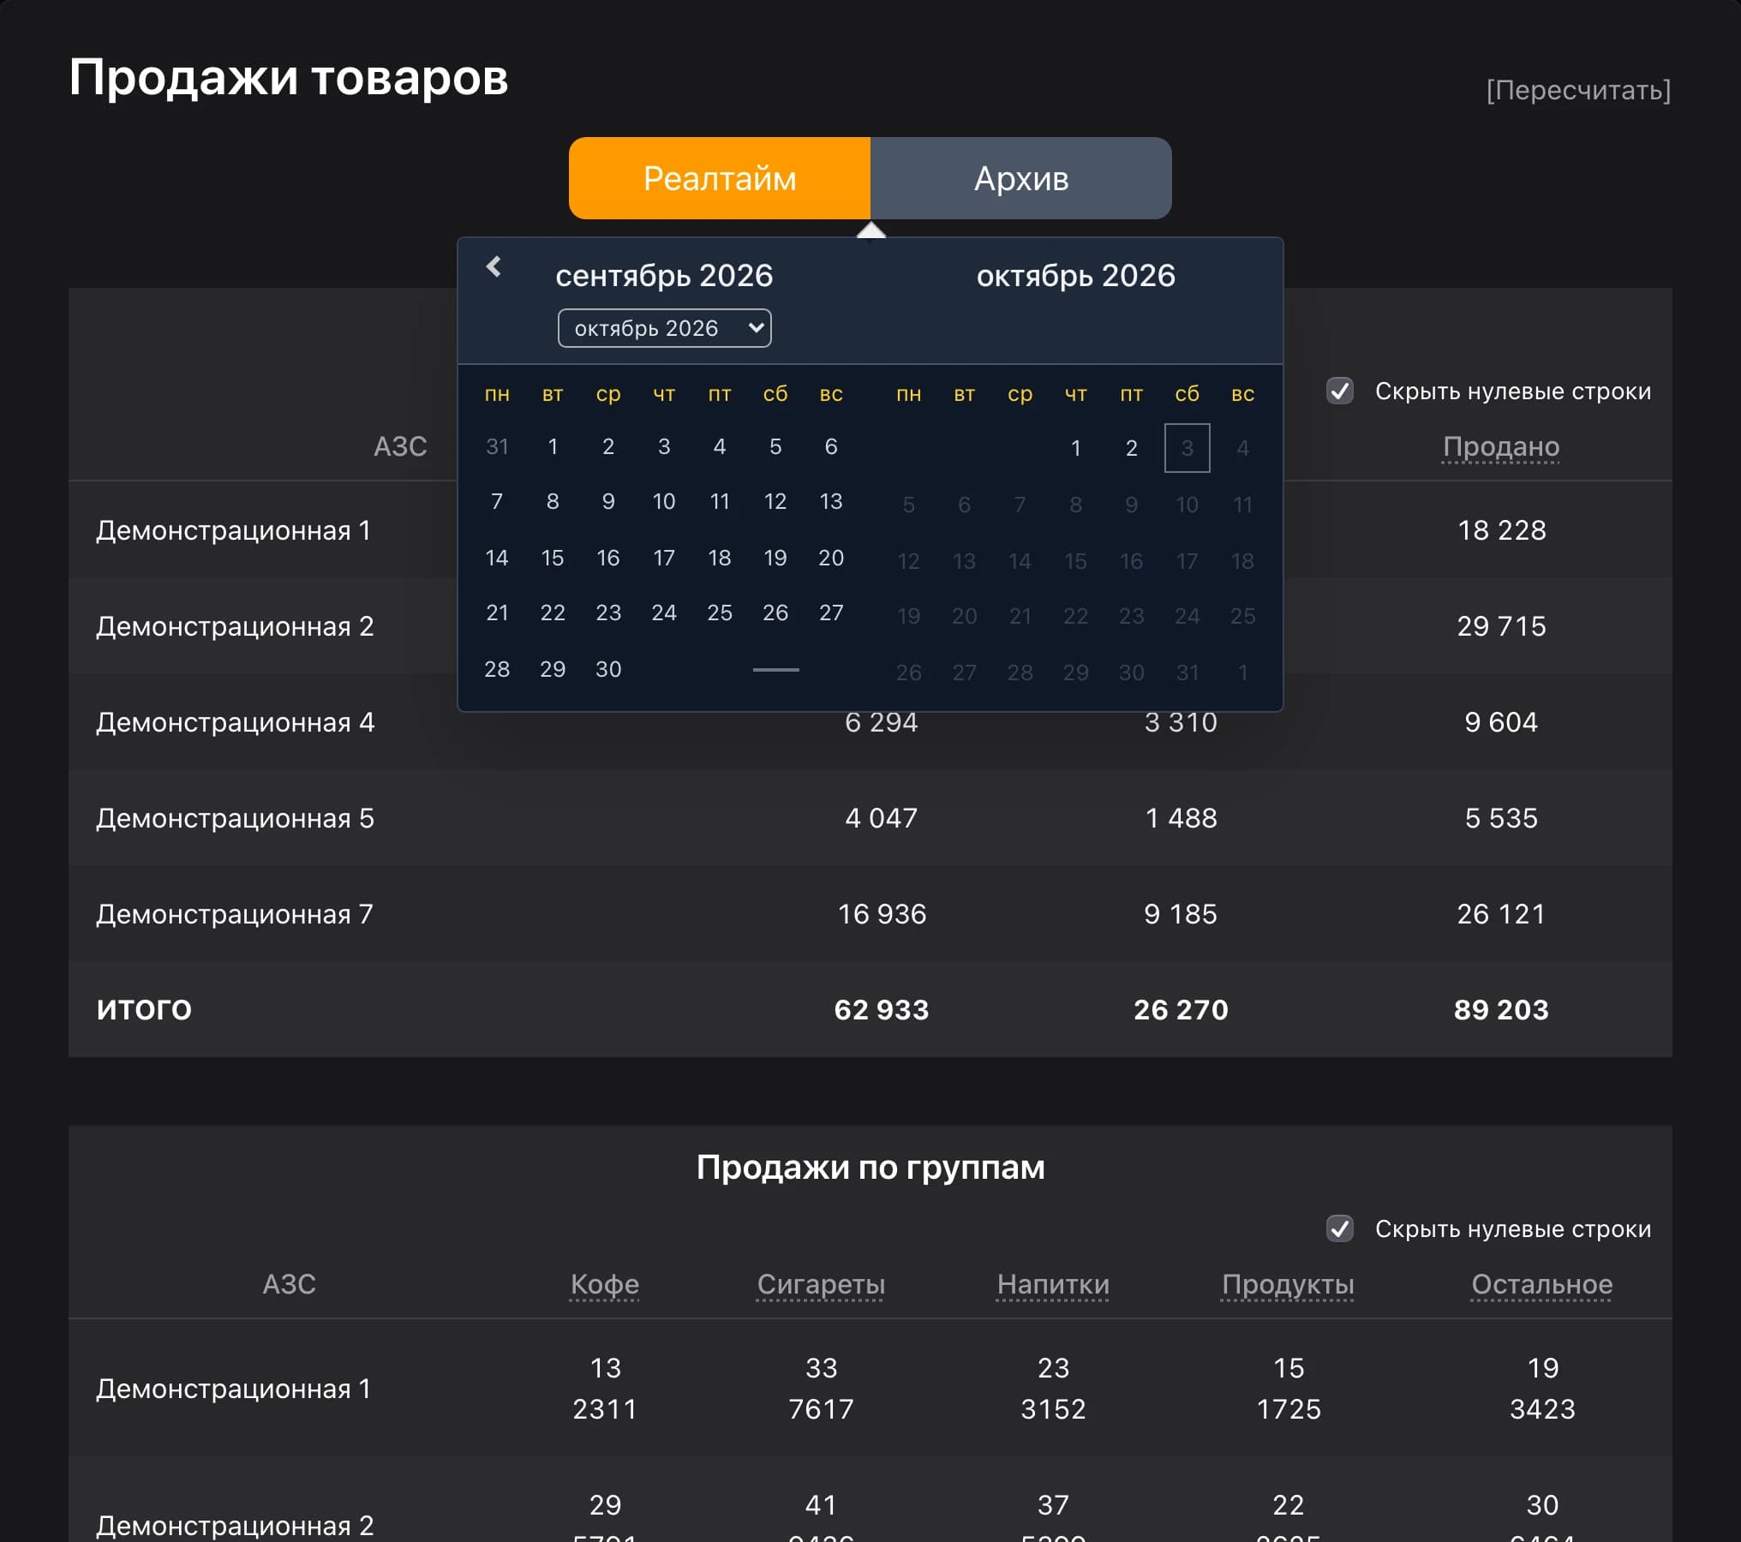Click the value 16 936
Viewport: 1741px width, 1542px height.
882,914
